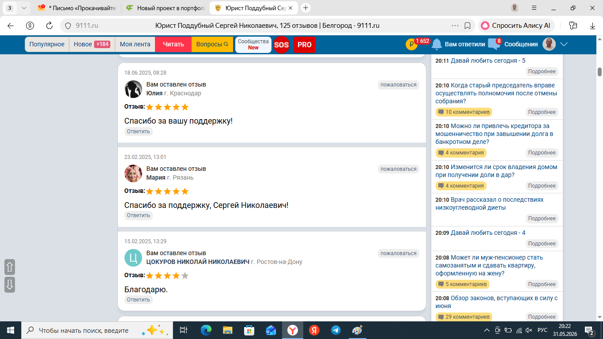Screen dimensions: 603x339
Task: Open Windows notification center icon
Action: (x=589, y=330)
